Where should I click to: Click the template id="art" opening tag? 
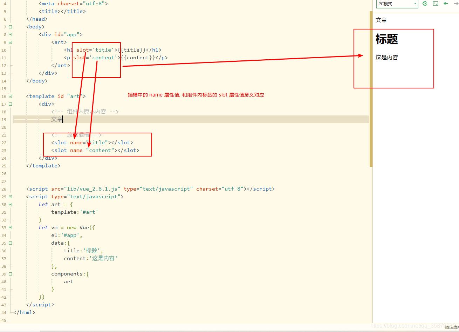pos(56,96)
